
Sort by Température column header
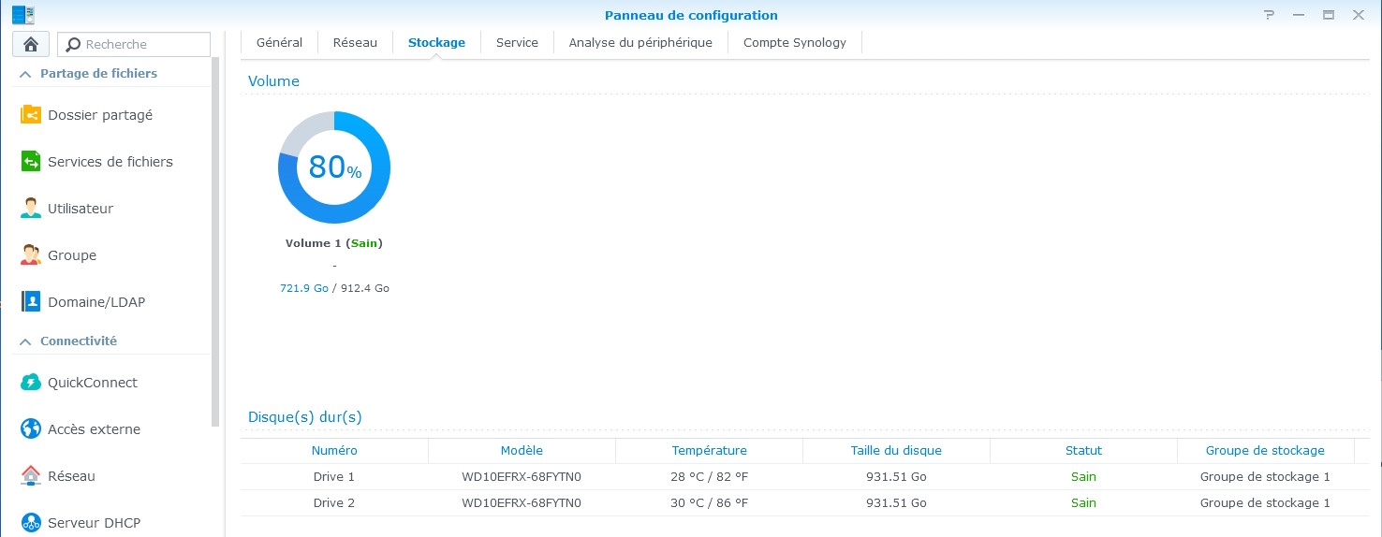tap(709, 451)
